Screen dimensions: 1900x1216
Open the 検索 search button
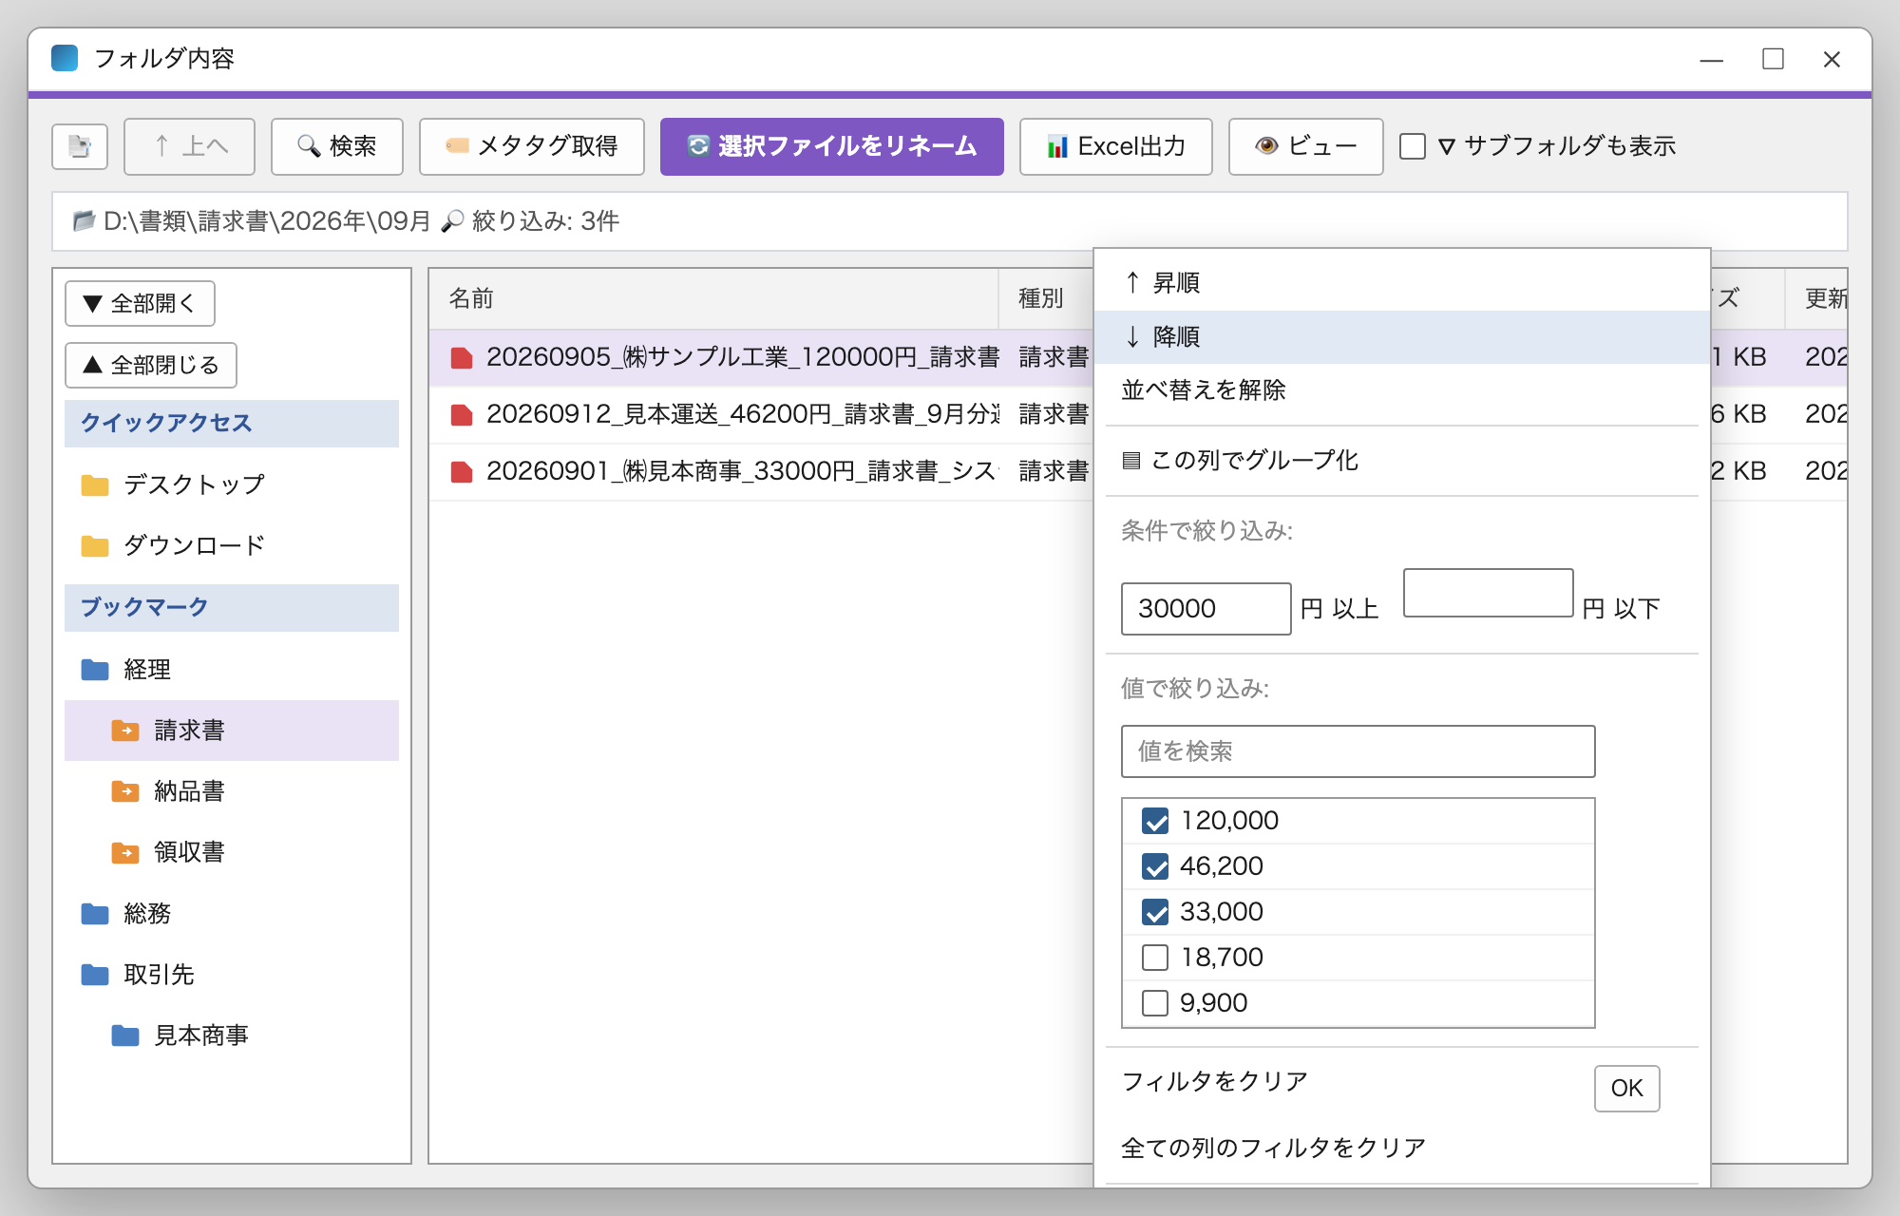[x=336, y=146]
